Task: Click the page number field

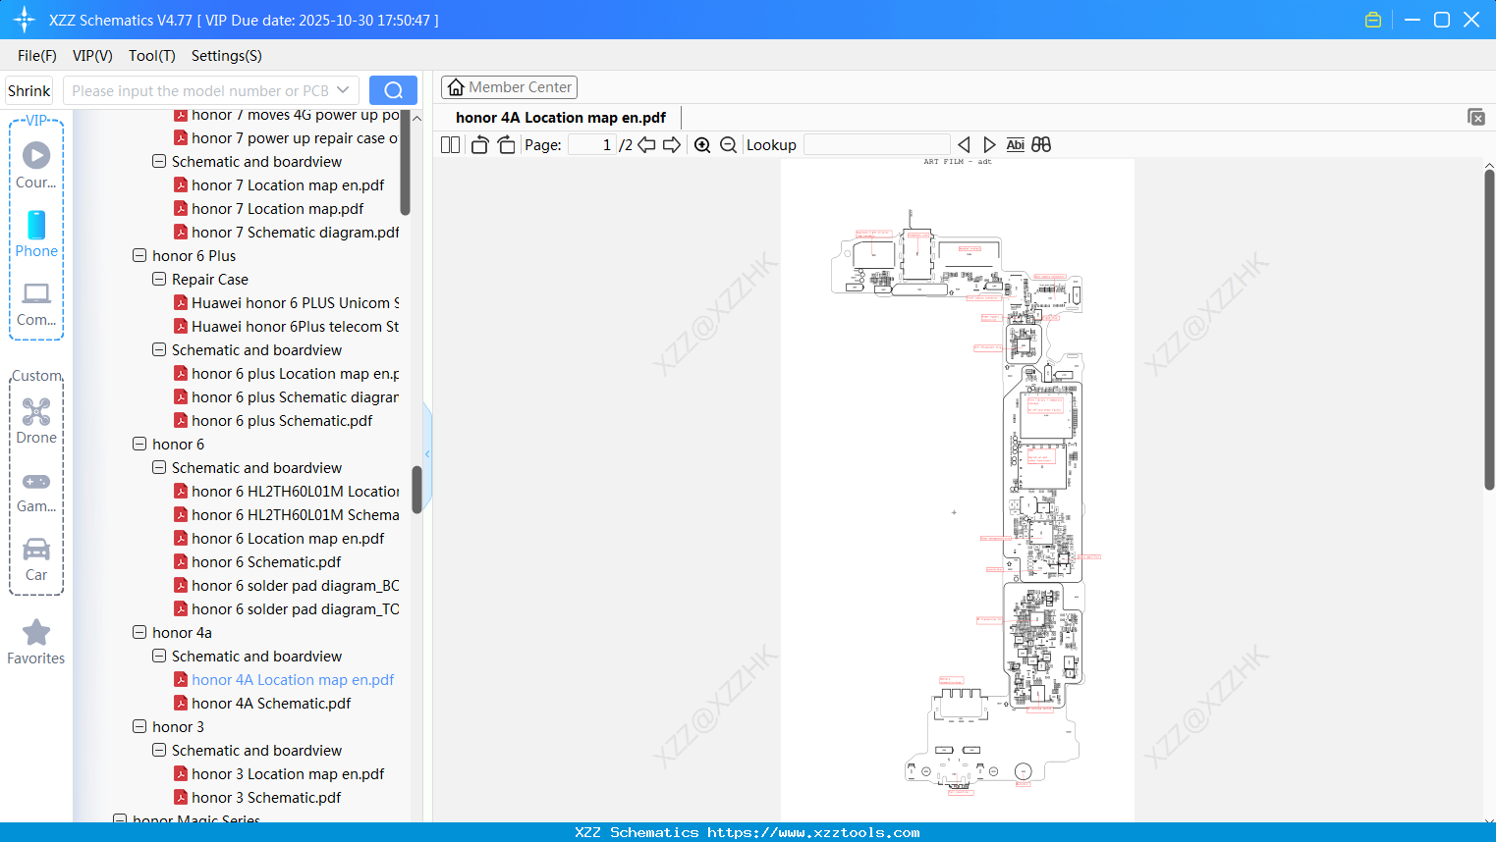Action: [x=591, y=145]
